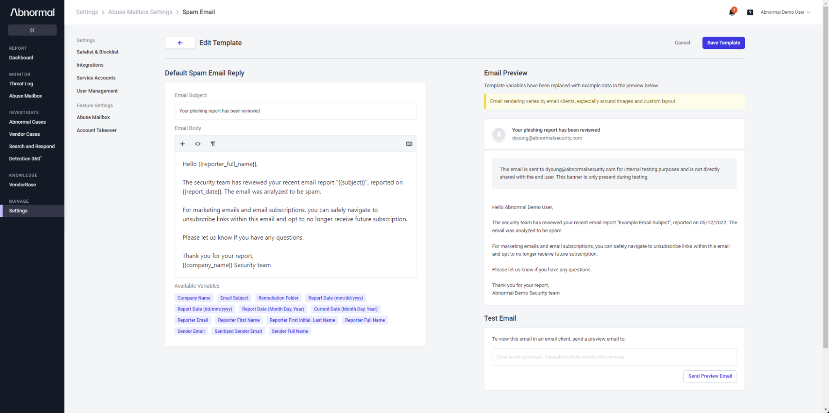Insert the Reporter First Name variable
Image resolution: width=829 pixels, height=413 pixels.
[239, 320]
